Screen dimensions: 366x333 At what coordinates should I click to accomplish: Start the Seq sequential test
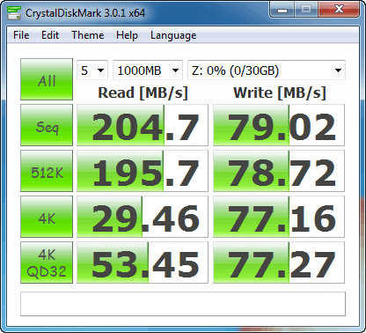pyautogui.click(x=47, y=125)
